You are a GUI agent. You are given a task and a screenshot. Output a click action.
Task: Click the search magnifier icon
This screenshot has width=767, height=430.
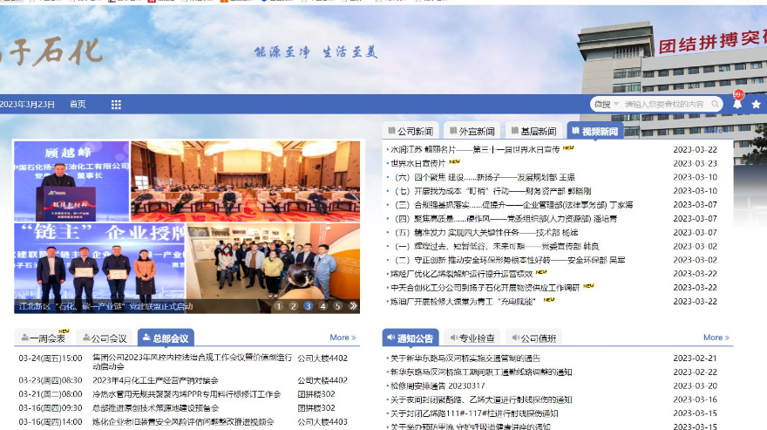coord(716,104)
